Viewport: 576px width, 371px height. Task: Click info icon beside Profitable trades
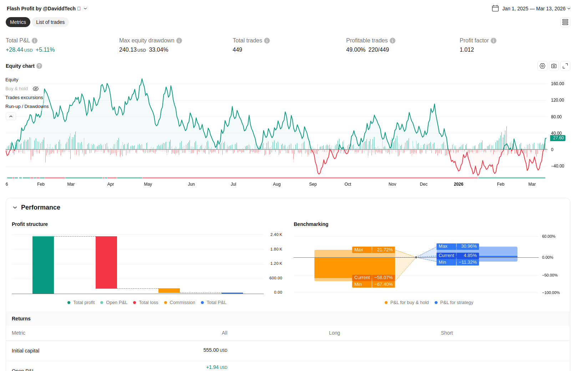tap(393, 41)
